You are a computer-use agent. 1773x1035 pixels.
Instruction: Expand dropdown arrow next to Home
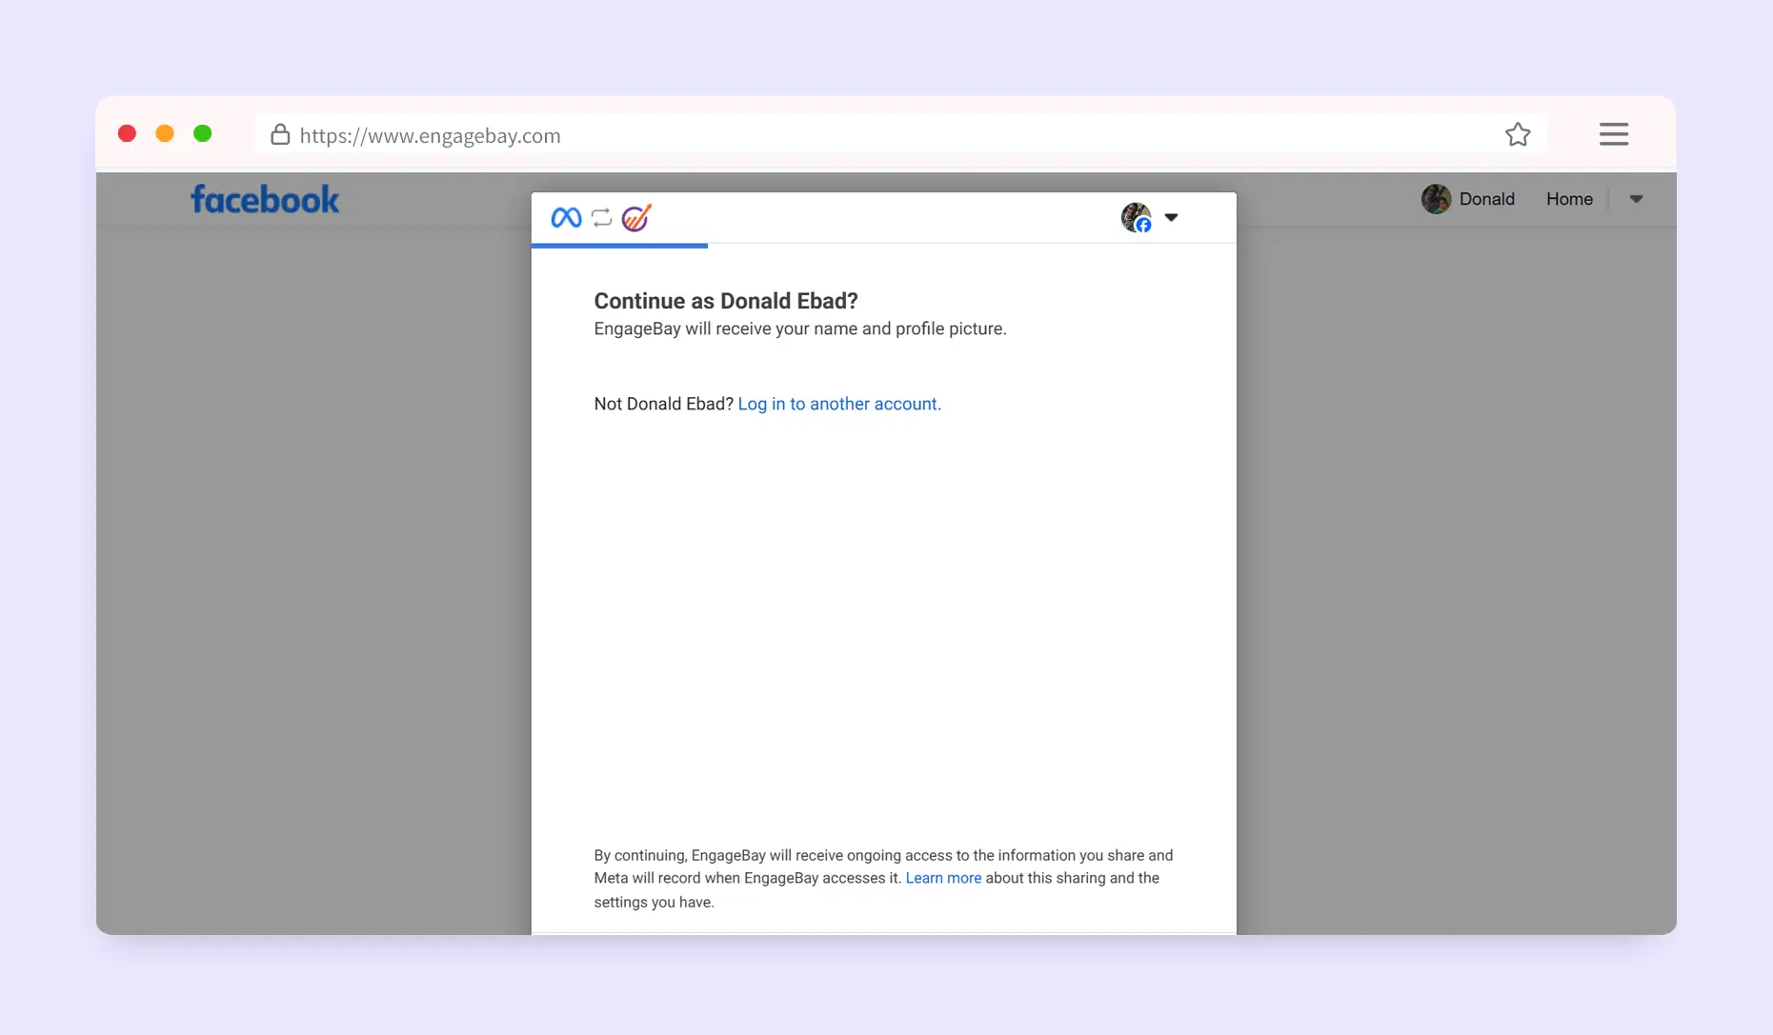point(1636,199)
